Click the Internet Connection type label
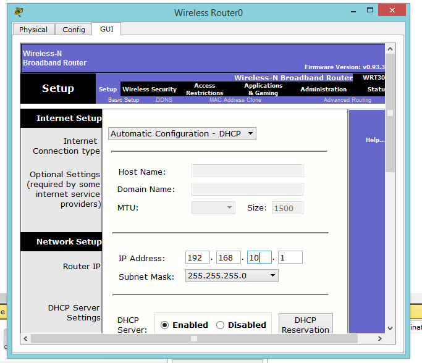The width and height of the screenshot is (422, 363). [66, 146]
